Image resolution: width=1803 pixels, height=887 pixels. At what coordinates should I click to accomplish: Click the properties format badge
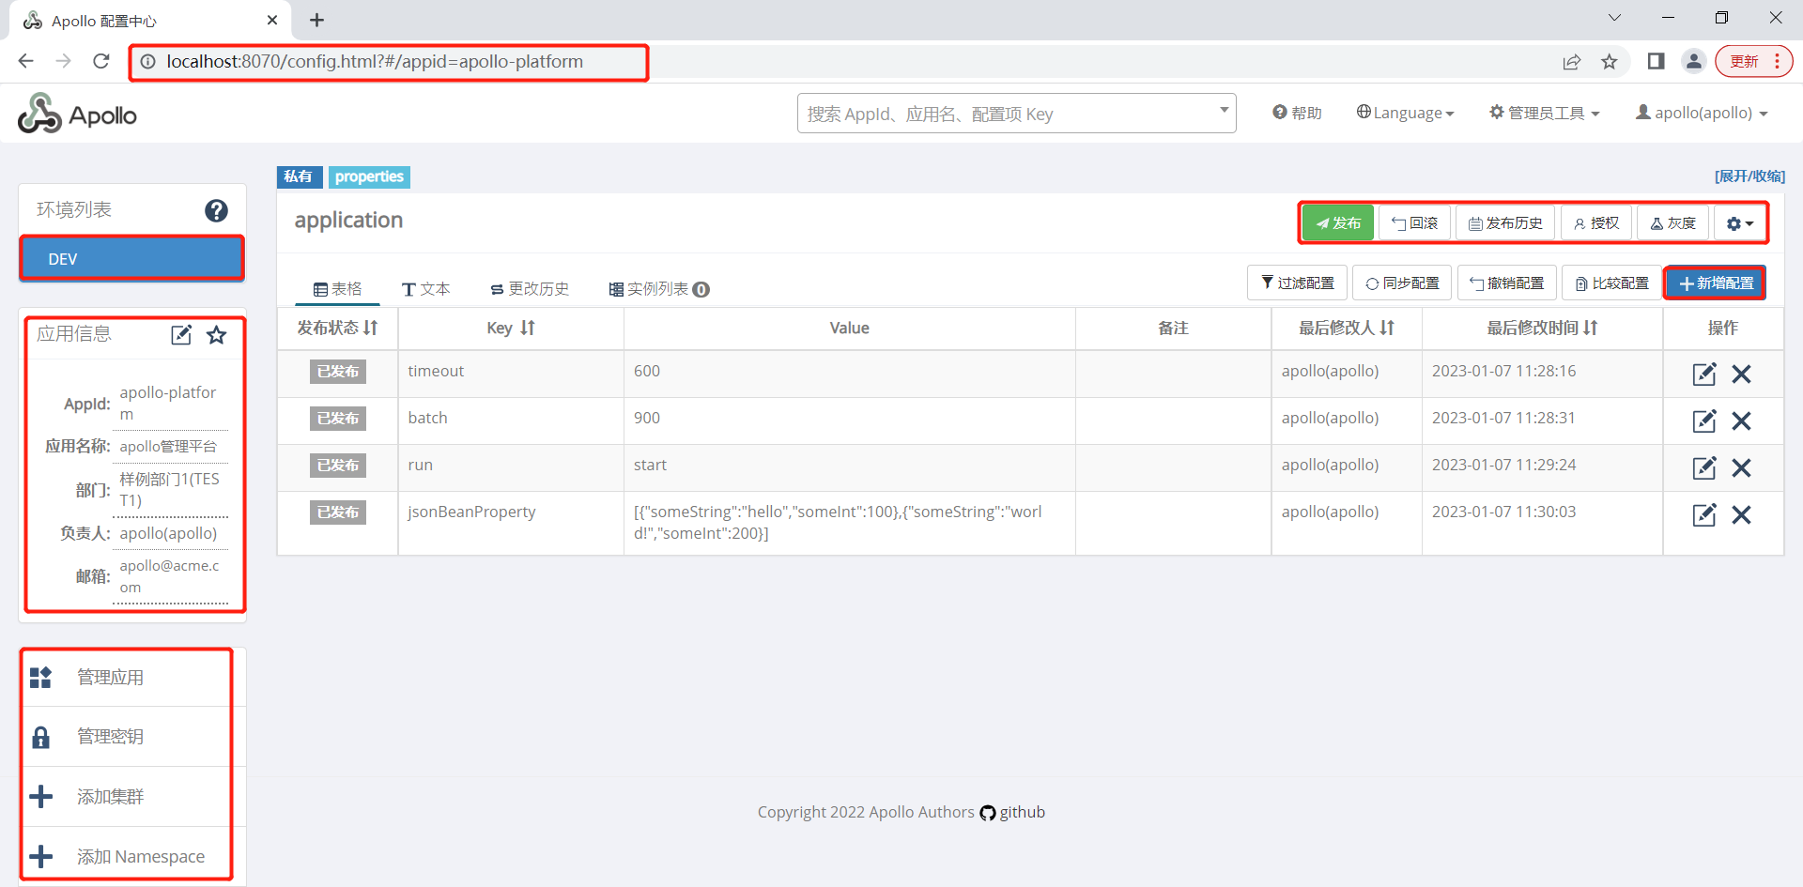369,176
